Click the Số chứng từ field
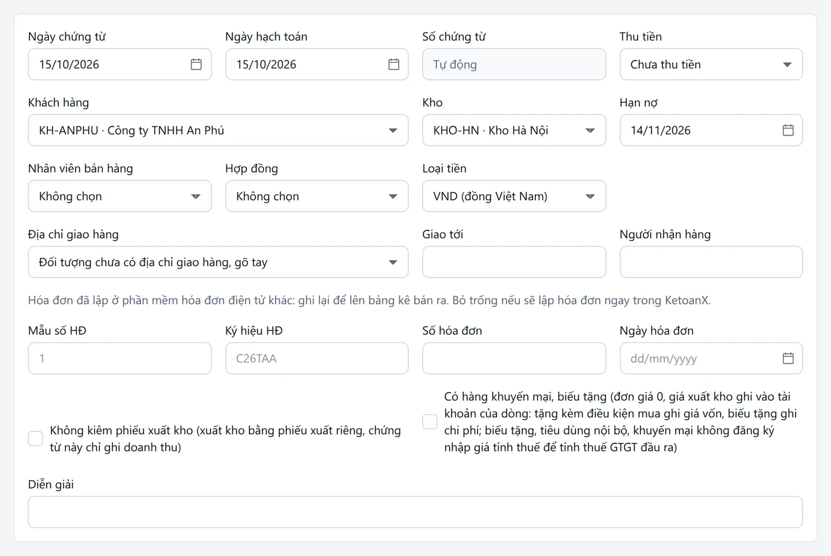Viewport: 831px width, 556px height. 514,64
